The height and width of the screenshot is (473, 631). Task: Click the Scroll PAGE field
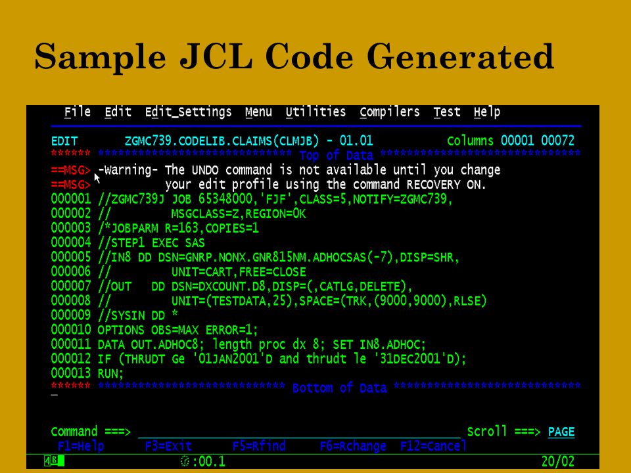(x=561, y=432)
